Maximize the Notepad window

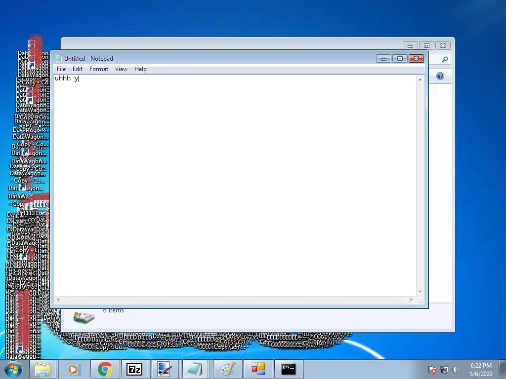tap(400, 59)
